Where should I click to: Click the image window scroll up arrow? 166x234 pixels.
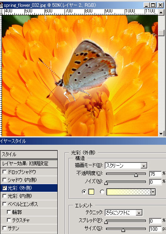(x=161, y=12)
